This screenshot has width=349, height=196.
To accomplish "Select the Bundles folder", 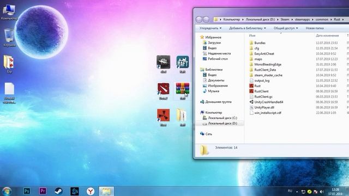I will 257,43.
